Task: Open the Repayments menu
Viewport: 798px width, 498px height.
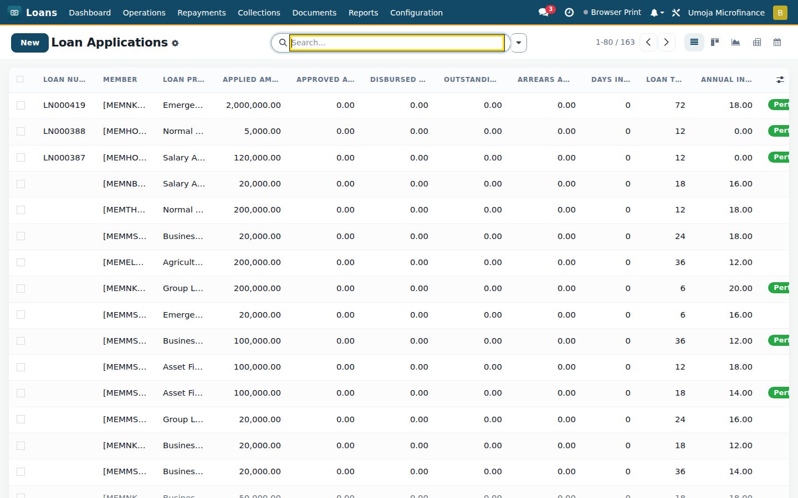Action: (x=202, y=12)
